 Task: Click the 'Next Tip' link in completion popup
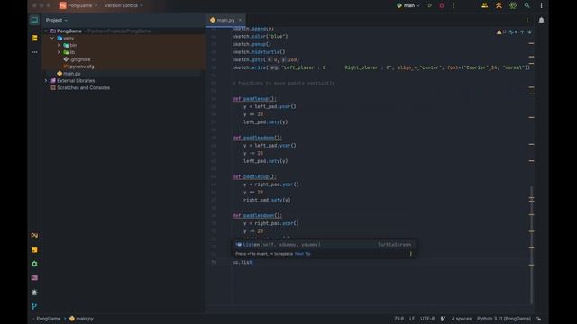tap(303, 254)
